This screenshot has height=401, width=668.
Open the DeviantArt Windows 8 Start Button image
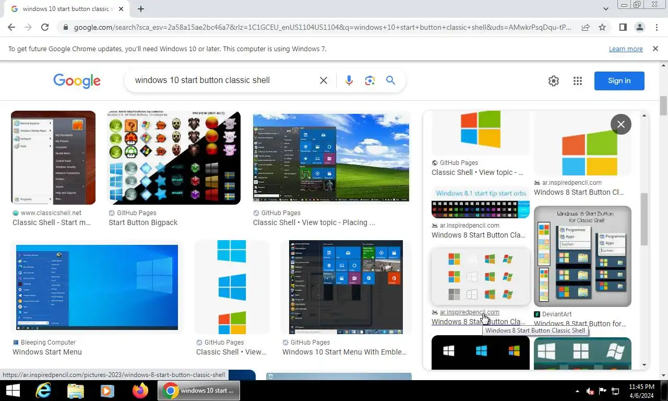tap(582, 256)
